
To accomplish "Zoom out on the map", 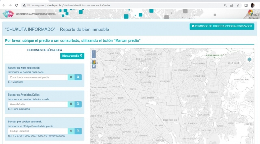I will [x=94, y=56].
